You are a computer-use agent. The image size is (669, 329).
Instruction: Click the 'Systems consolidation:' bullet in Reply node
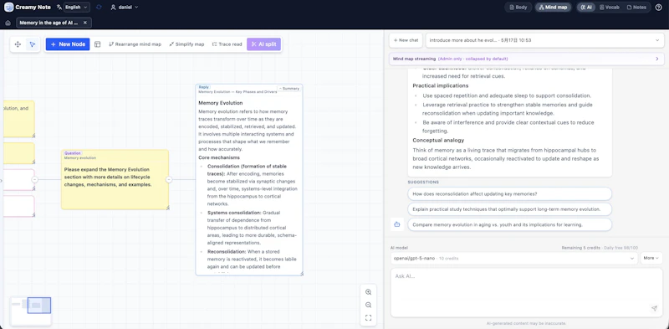coord(234,213)
